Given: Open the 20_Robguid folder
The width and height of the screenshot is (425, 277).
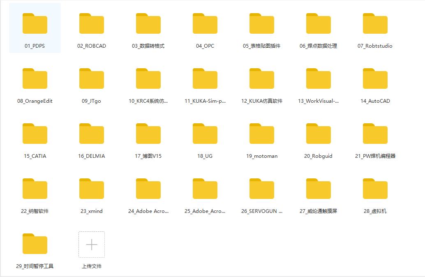Looking at the screenshot, I should (319, 134).
